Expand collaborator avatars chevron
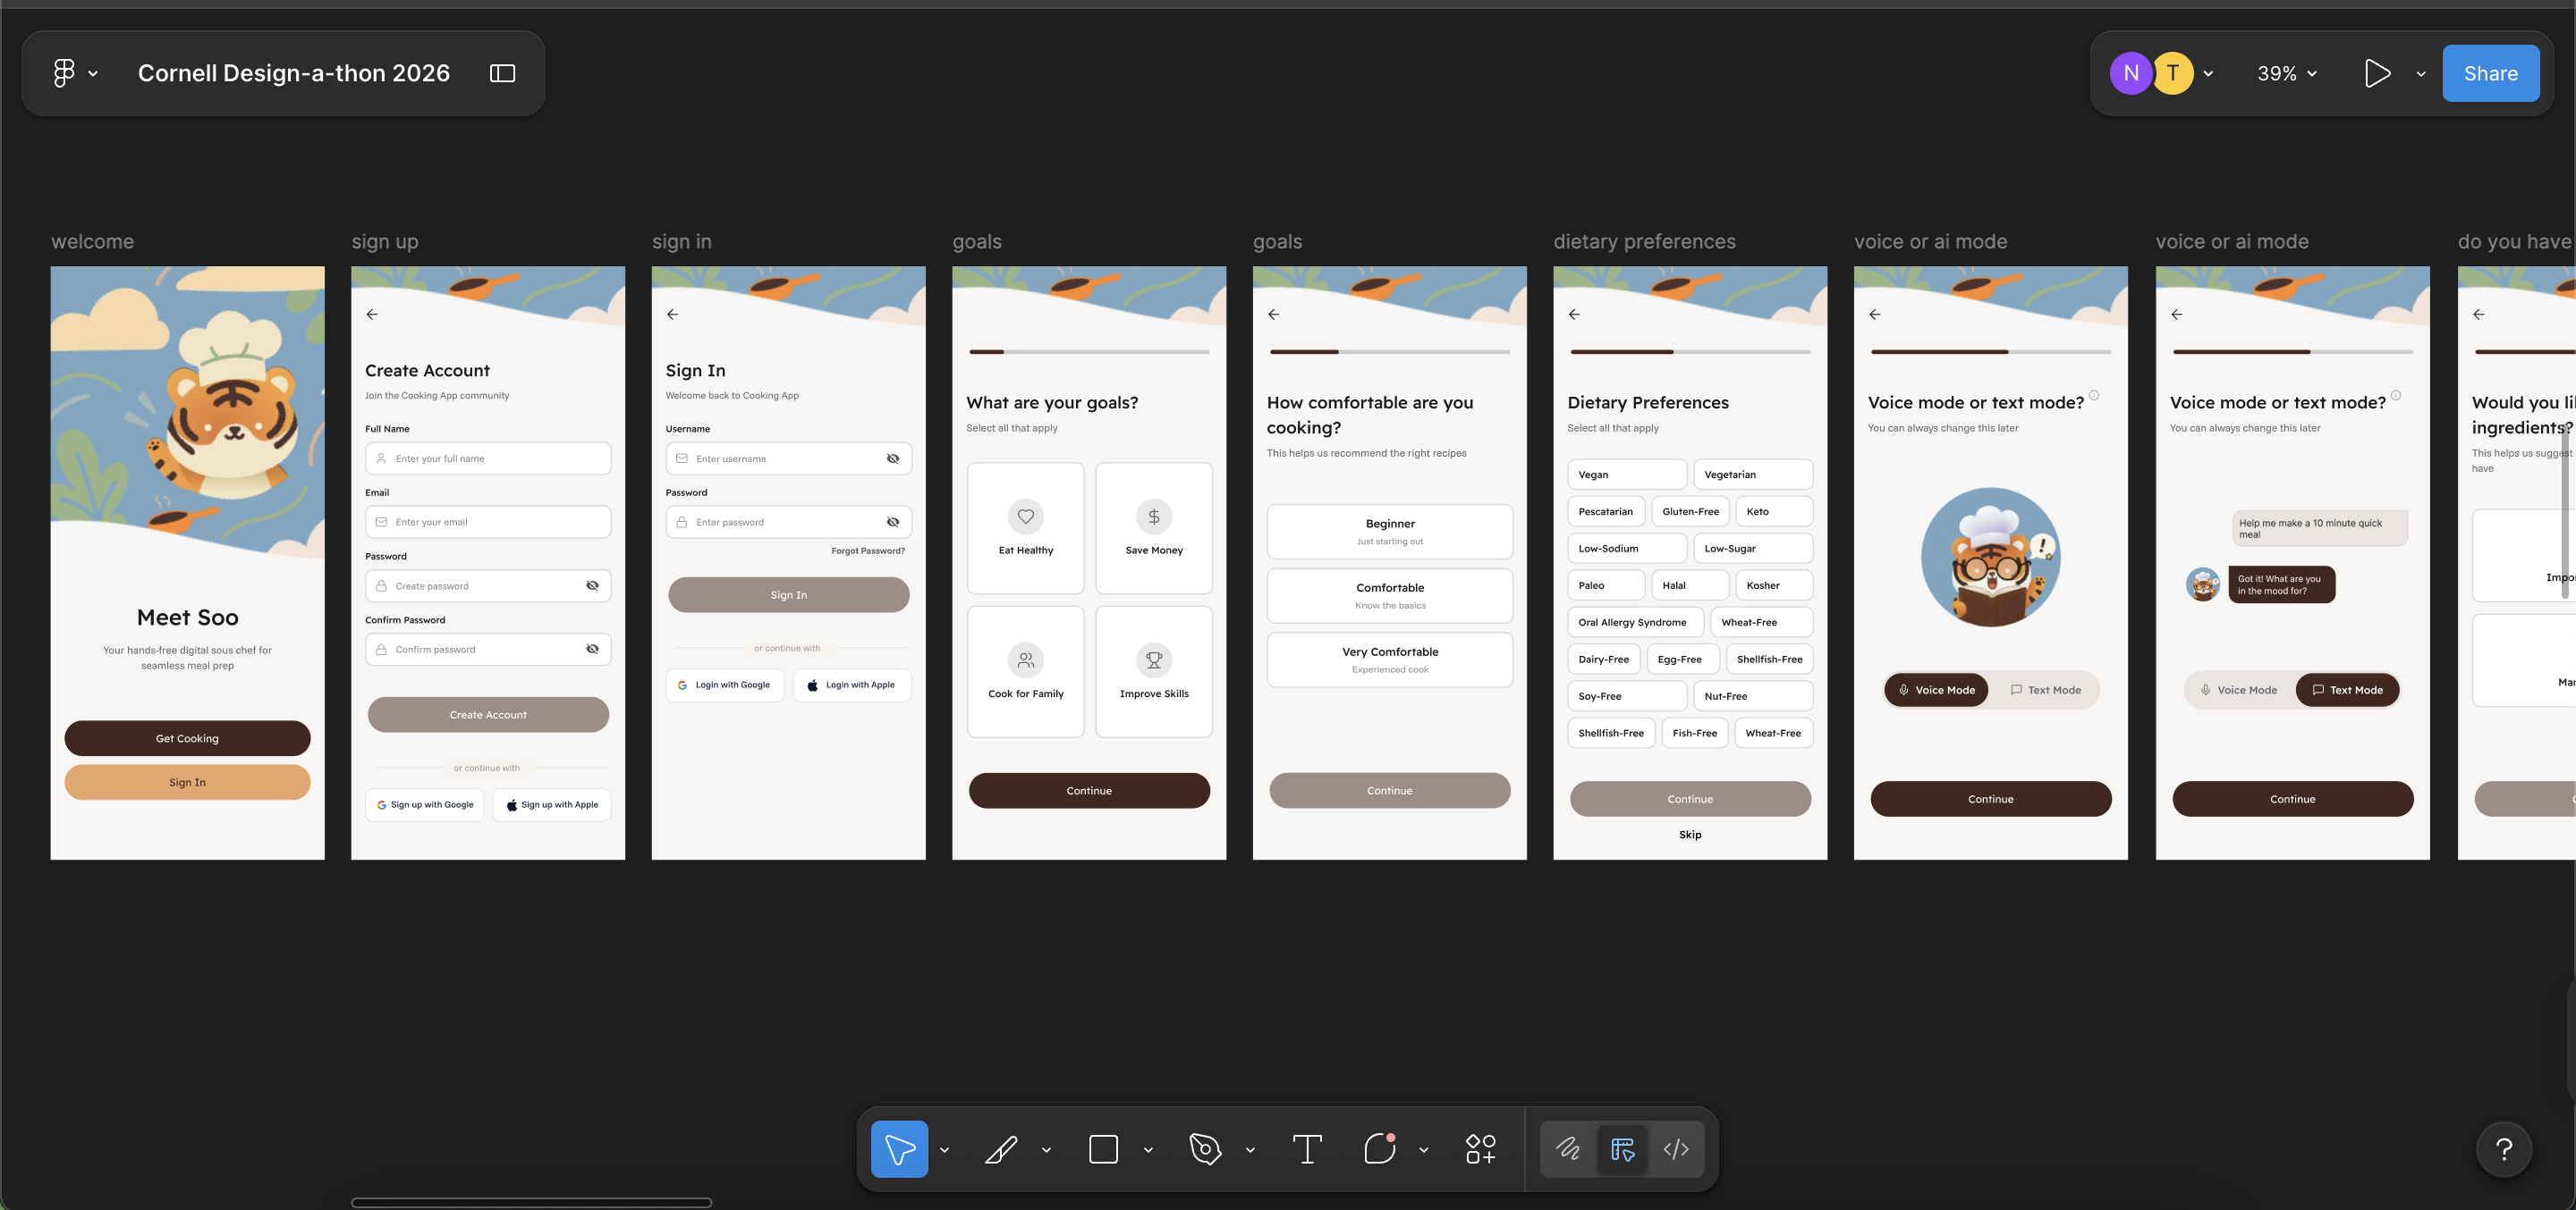The height and width of the screenshot is (1210, 2576). point(2208,73)
